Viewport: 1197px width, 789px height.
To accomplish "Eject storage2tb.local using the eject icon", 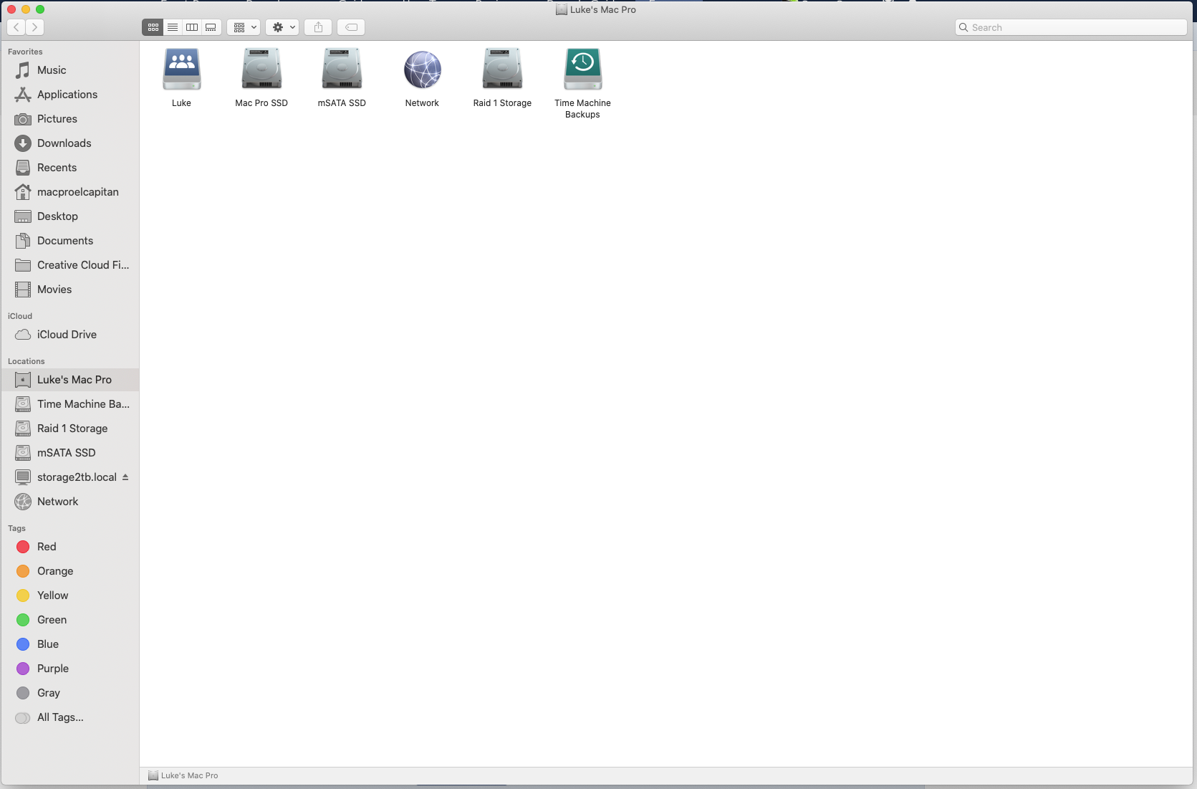I will tap(125, 477).
